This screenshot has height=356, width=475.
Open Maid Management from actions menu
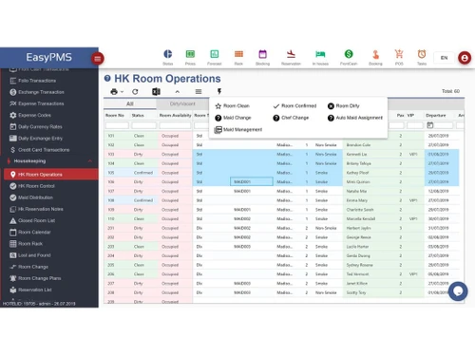[x=238, y=130]
